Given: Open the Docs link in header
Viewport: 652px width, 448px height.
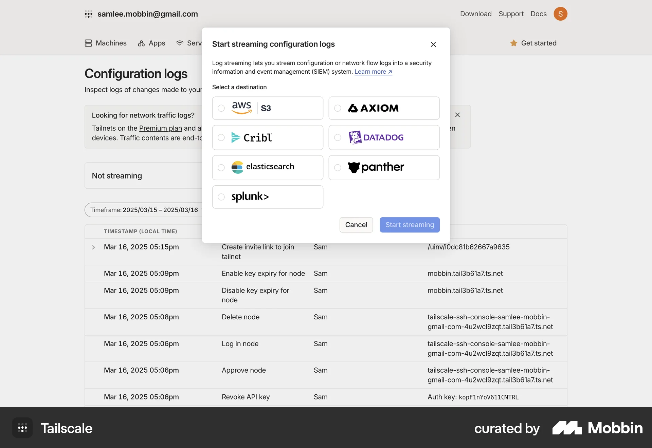Looking at the screenshot, I should tap(539, 14).
